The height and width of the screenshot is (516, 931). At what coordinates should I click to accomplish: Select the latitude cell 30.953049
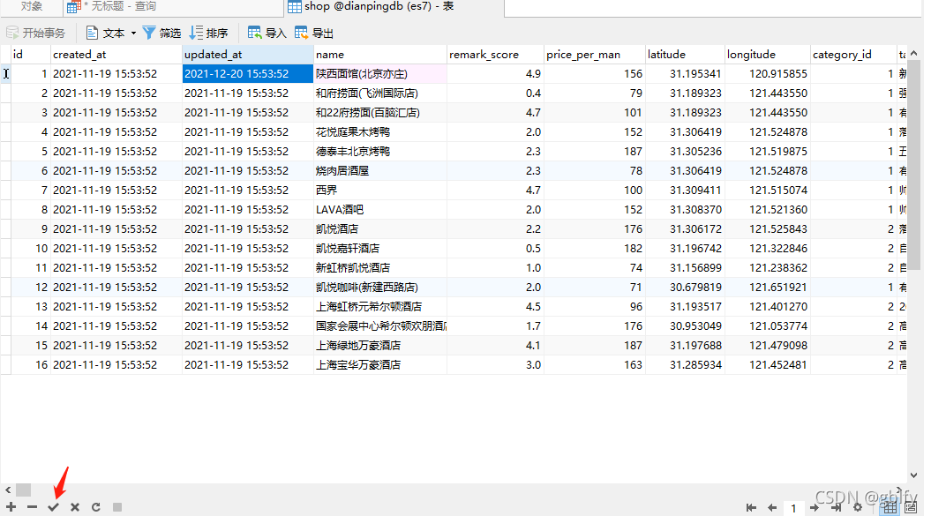coord(685,326)
